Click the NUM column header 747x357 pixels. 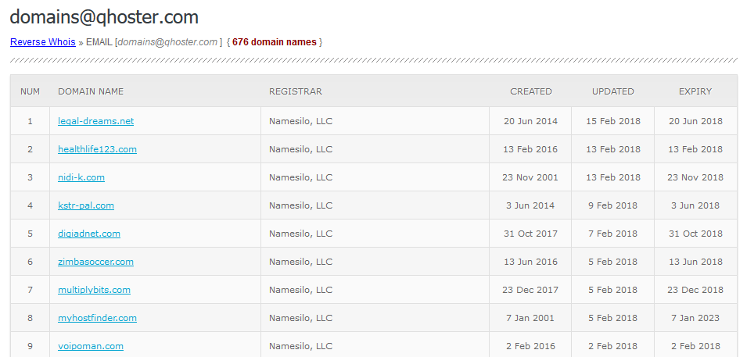point(30,91)
